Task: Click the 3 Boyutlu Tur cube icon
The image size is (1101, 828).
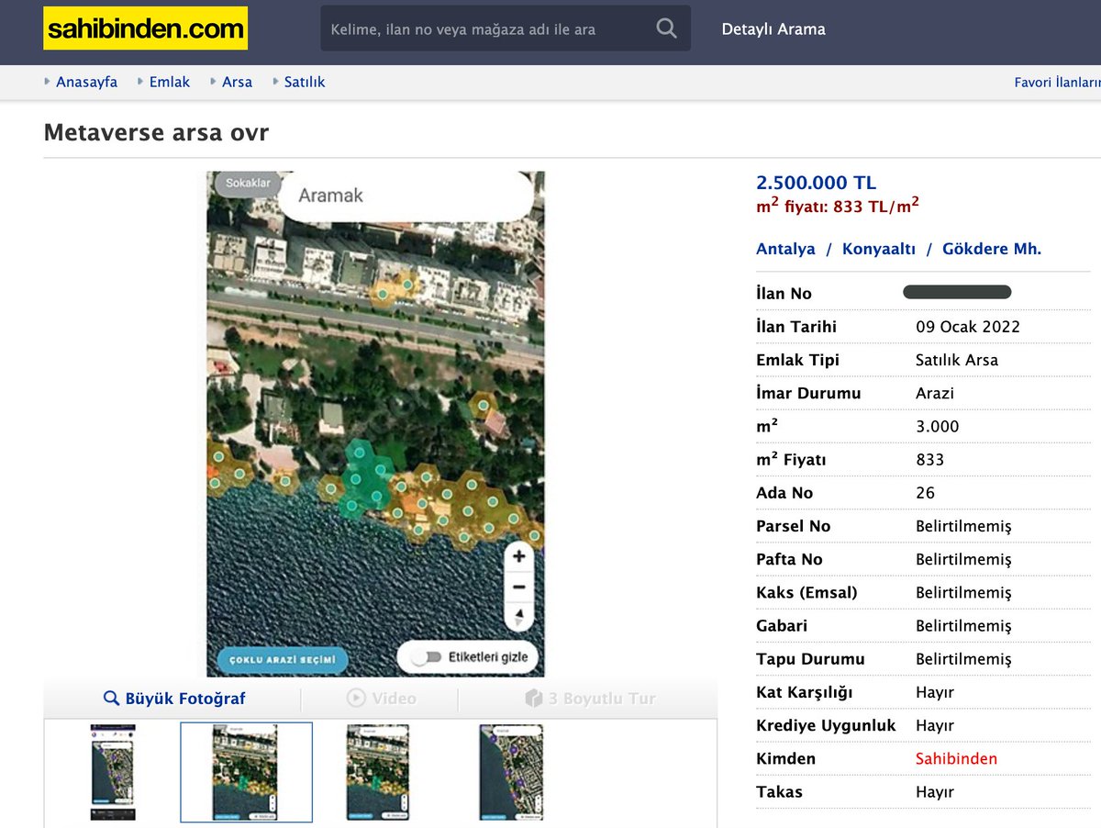Action: [x=534, y=699]
